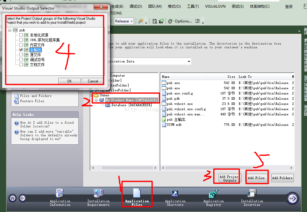Click the pub.pdb file icon
Viewport: 307px width, 212px height.
(164, 98)
